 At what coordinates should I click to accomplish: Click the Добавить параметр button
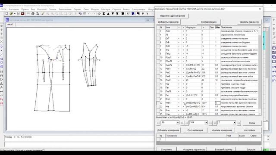click(x=168, y=22)
